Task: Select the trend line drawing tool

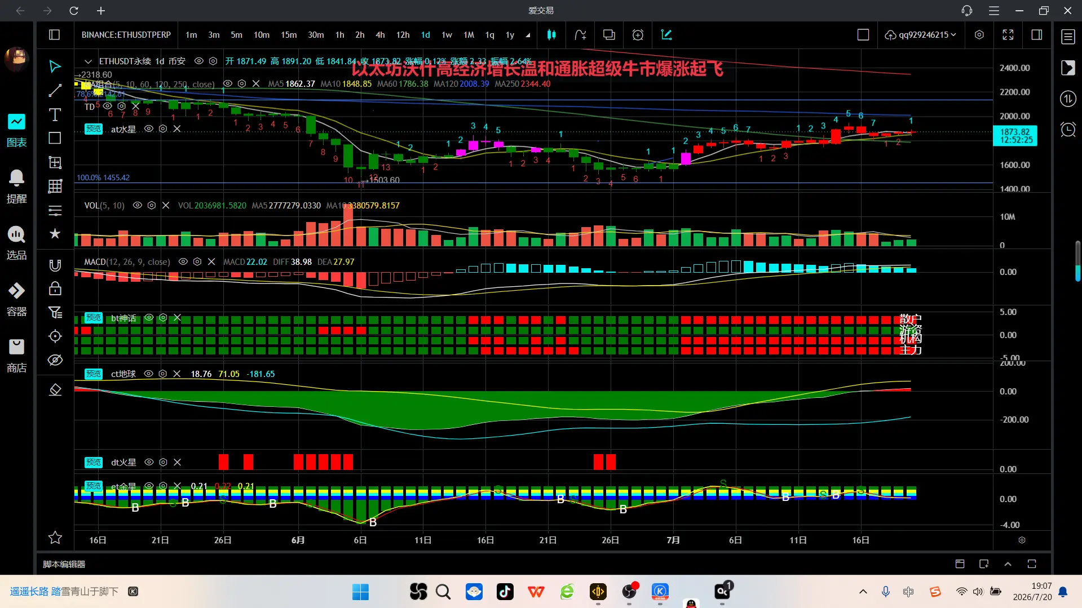Action: pos(55,91)
